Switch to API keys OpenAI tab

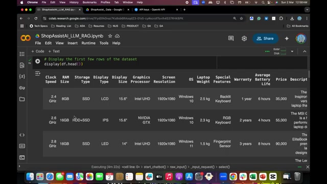152,10
